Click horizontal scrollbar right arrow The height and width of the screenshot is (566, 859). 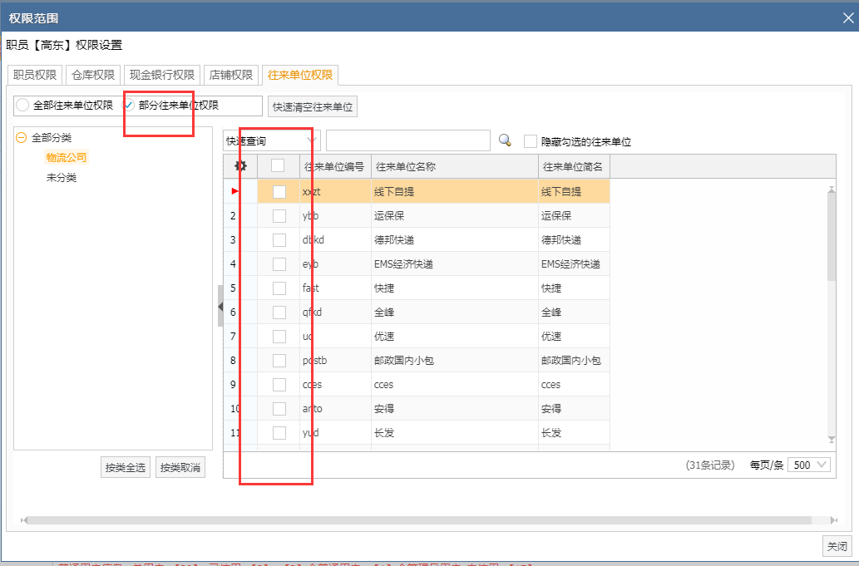click(x=834, y=520)
